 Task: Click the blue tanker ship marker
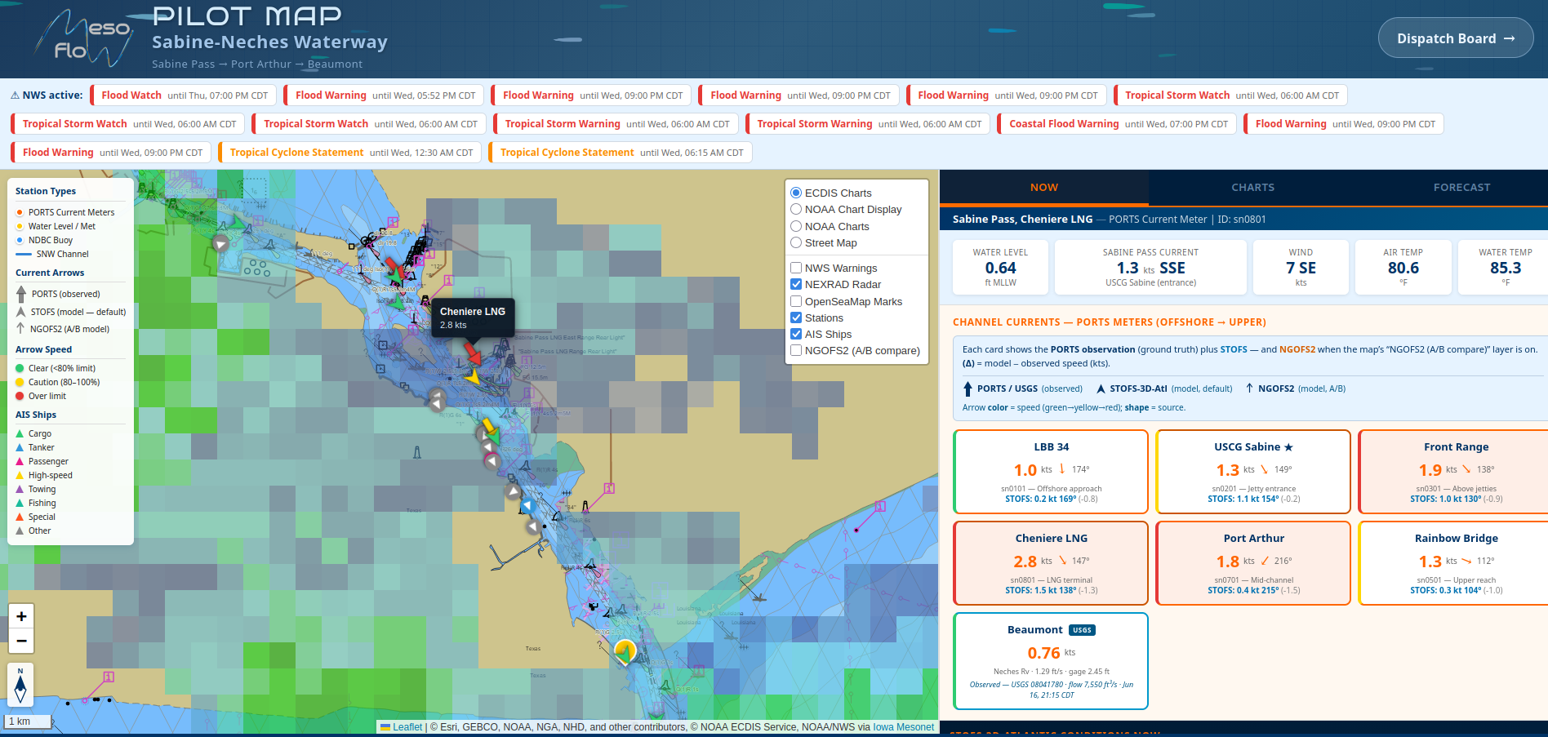coord(528,506)
